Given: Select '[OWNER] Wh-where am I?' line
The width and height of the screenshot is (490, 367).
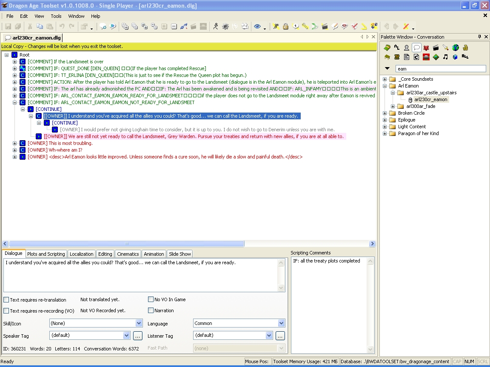Looking at the screenshot, I should pyautogui.click(x=55, y=150).
